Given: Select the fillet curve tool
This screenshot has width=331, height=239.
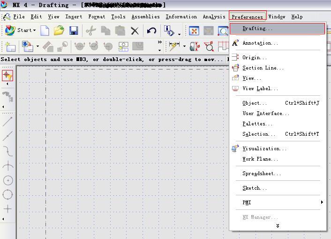Looking at the screenshot, I should [8, 151].
